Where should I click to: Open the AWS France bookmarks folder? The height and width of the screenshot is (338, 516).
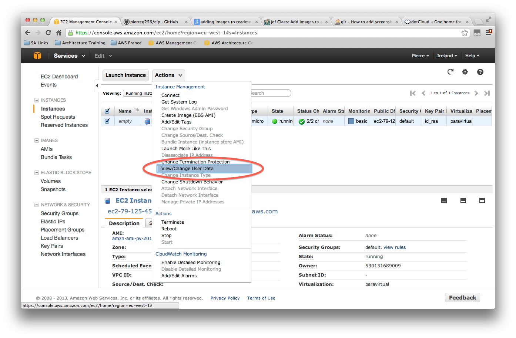[x=126, y=43]
